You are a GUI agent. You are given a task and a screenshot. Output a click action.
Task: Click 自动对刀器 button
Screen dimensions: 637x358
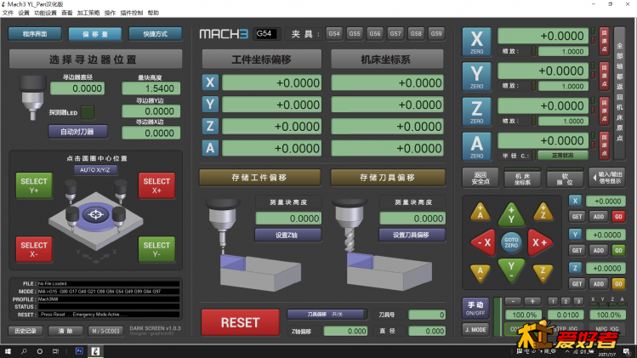click(78, 131)
